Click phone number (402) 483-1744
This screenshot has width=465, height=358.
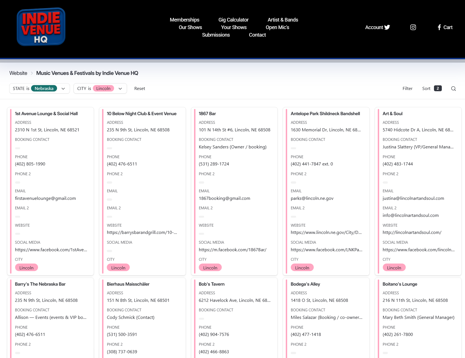tap(398, 164)
